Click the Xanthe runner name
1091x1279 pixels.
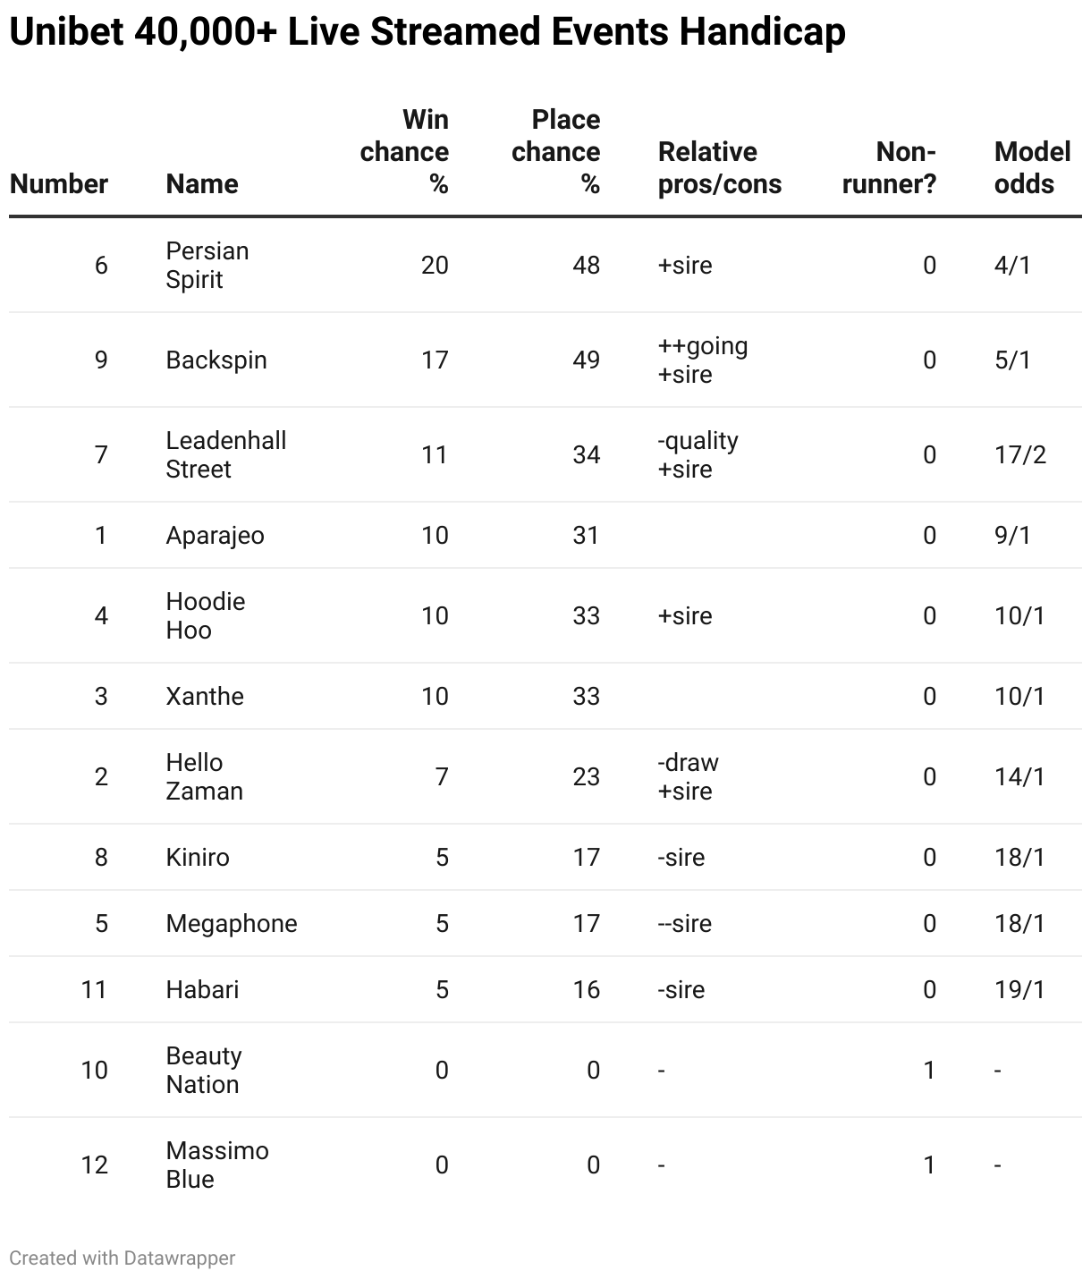point(205,697)
